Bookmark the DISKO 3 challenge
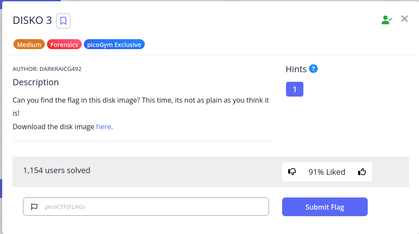This screenshot has height=234, width=419. tap(63, 21)
